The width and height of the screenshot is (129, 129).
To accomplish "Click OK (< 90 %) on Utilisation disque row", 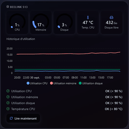I will tap(114, 103).
